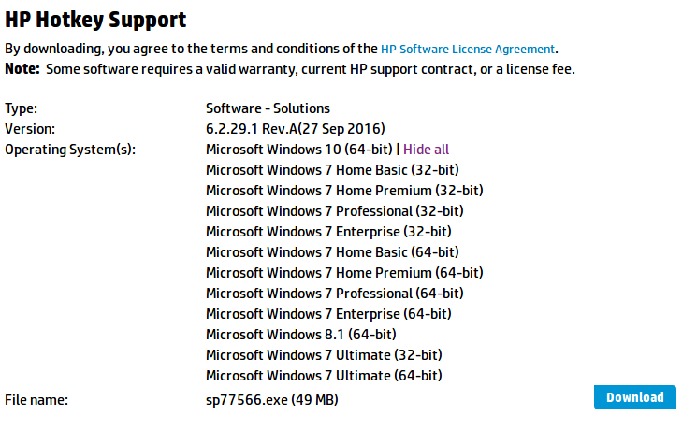The width and height of the screenshot is (682, 430).
Task: Click the Microsoft Windows 8.1 (64-bit) entry
Action: click(300, 335)
